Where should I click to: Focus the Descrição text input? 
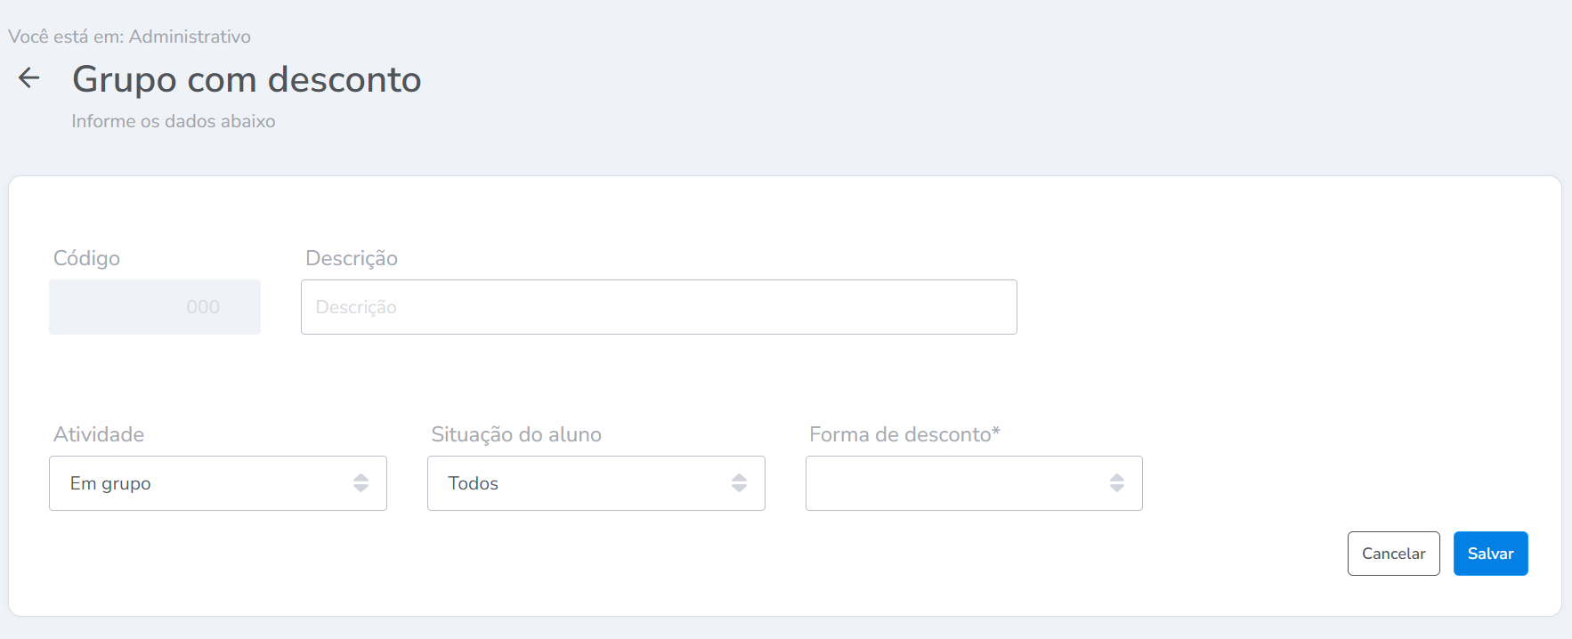pyautogui.click(x=659, y=307)
